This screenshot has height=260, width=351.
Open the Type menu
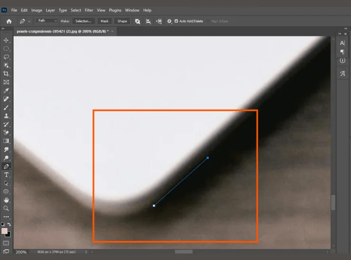(63, 10)
